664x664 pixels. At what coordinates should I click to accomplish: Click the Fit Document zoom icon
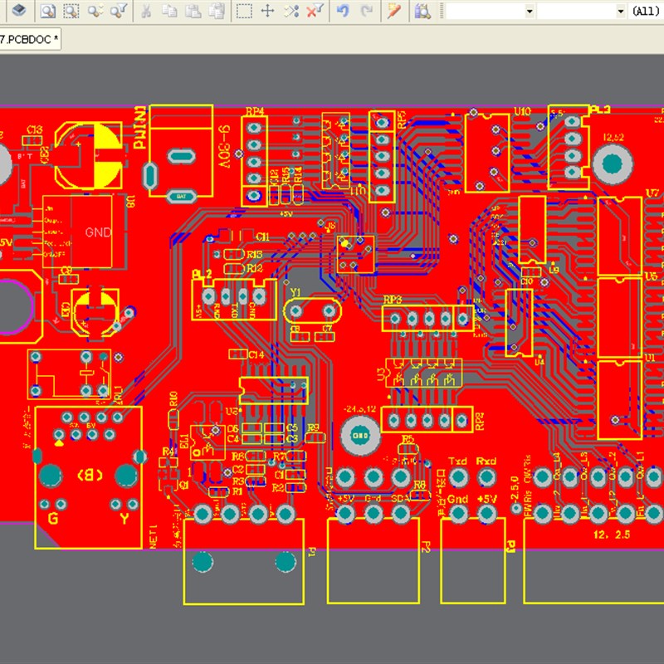[48, 11]
